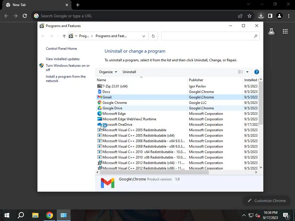Open Control Panel Home link
This screenshot has width=295, height=221.
61,49
